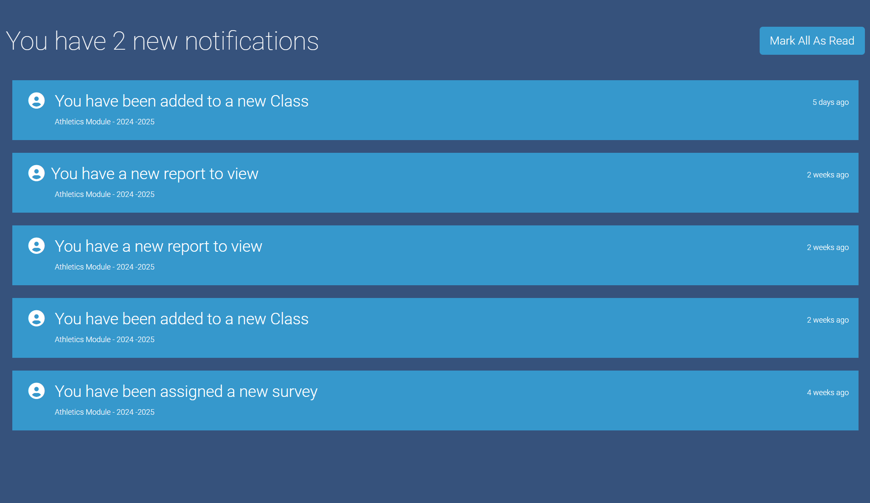Open the second 'new report to view' title
870x503 pixels.
(x=158, y=247)
